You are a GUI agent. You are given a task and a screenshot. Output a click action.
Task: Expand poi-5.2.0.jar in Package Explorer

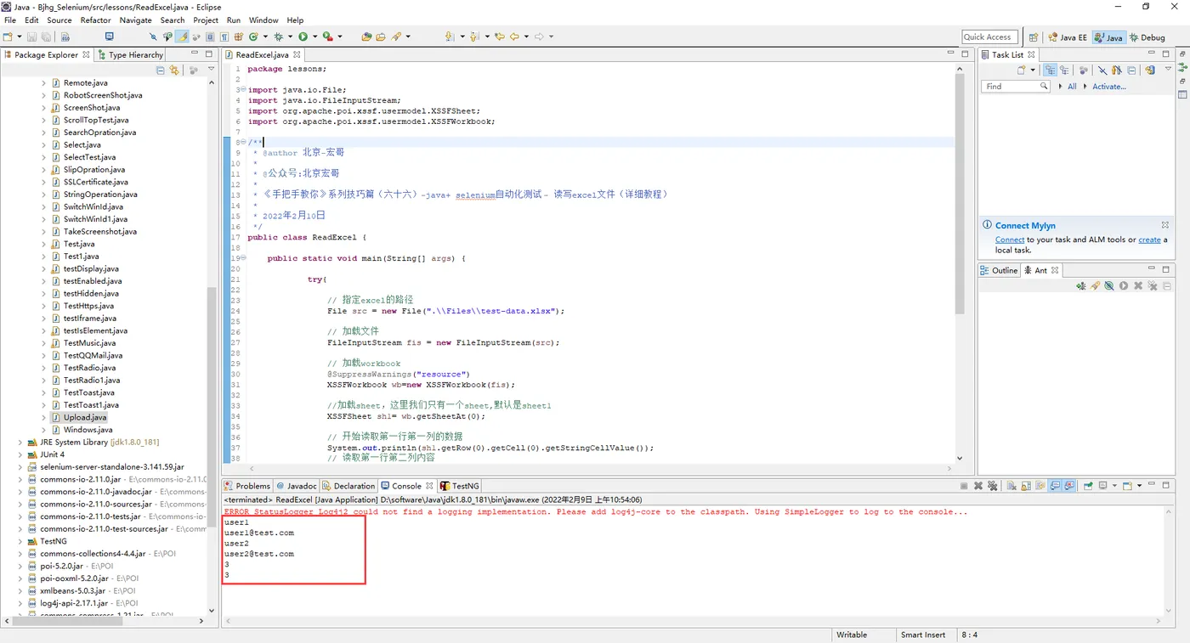point(20,566)
